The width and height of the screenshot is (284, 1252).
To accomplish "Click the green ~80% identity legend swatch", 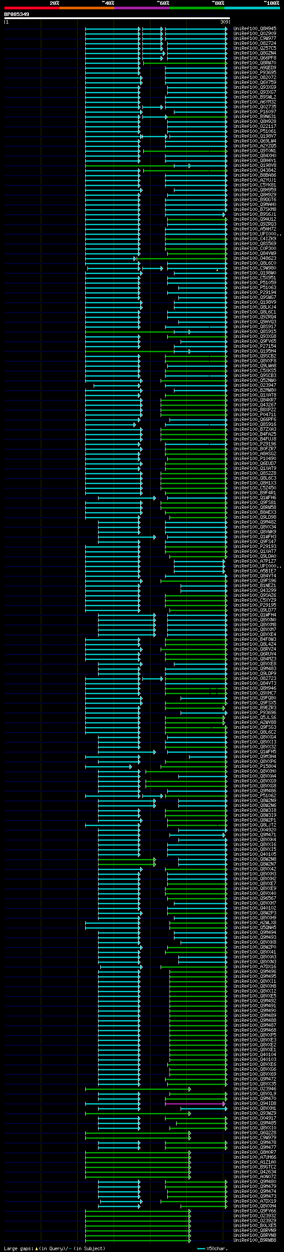I will (x=197, y=8).
